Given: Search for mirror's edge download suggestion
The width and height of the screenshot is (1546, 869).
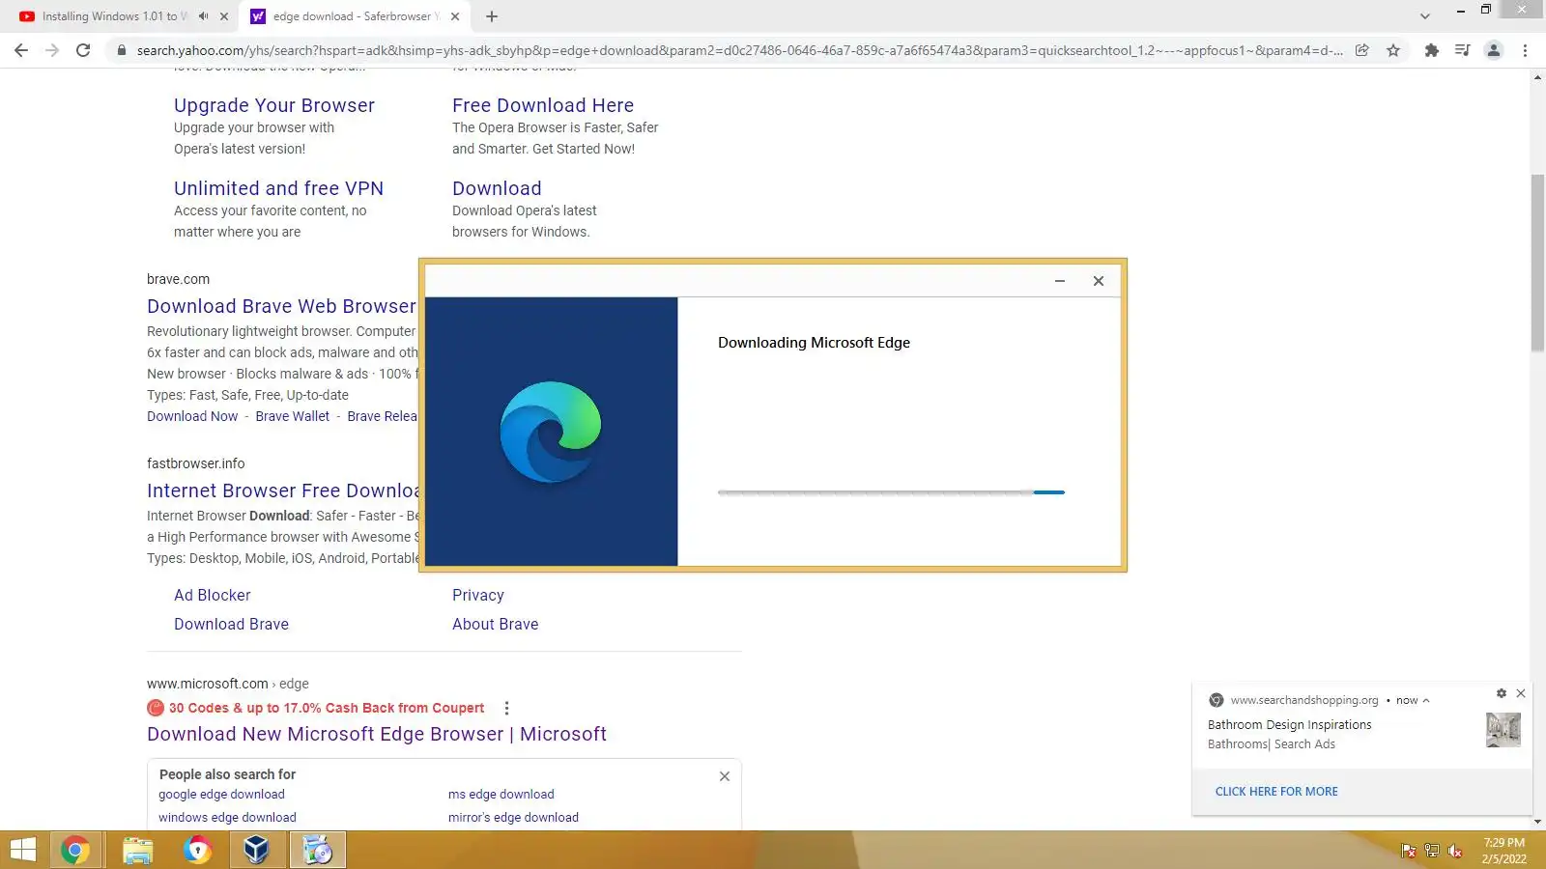Looking at the screenshot, I should [x=513, y=818].
